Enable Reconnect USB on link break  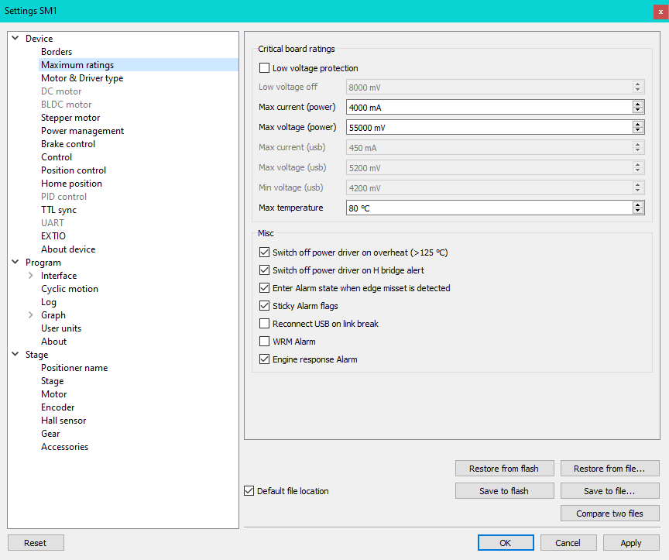point(265,324)
